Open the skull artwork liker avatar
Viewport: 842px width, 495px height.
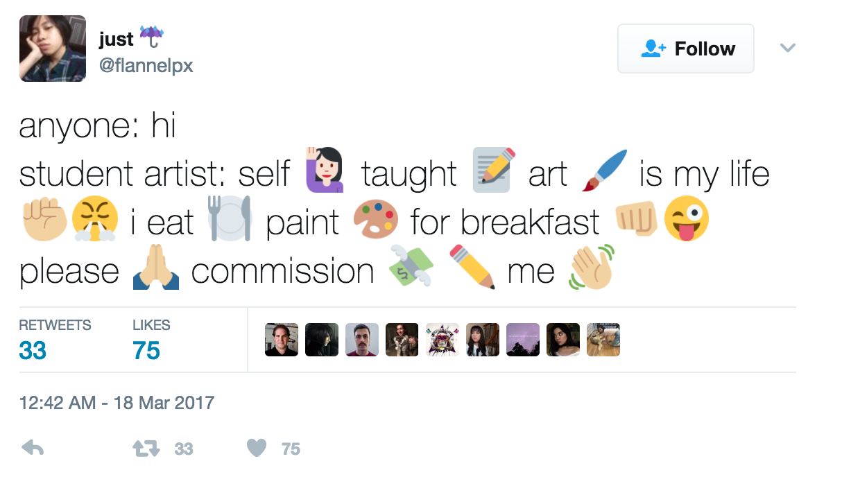tap(443, 340)
